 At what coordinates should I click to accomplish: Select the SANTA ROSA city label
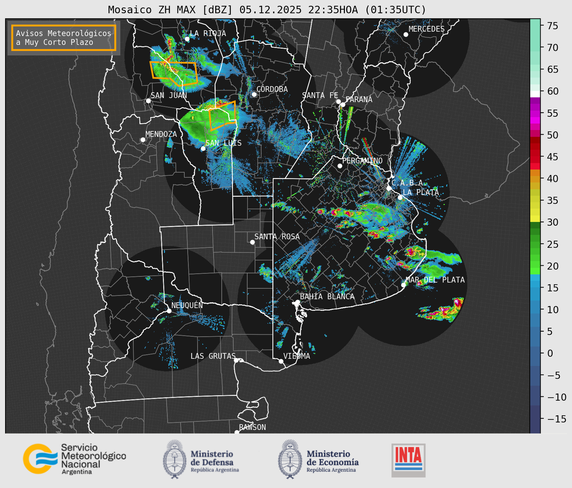pos(277,237)
